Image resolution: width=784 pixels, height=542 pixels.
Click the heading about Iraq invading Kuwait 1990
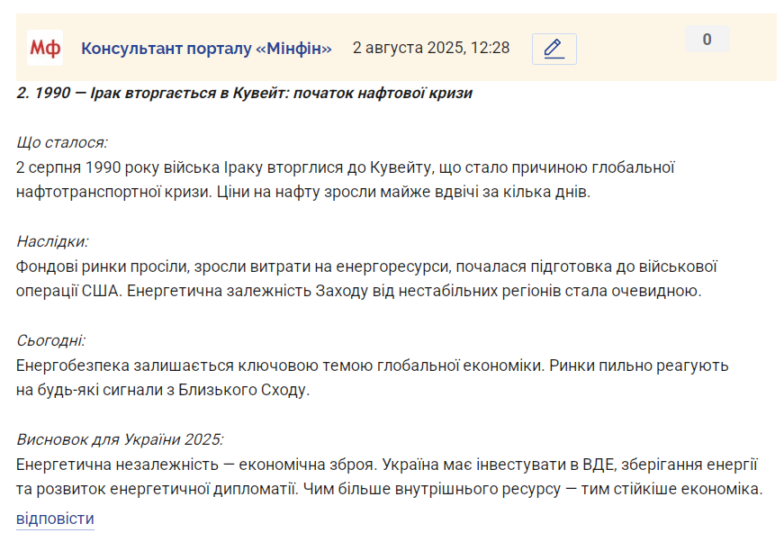click(x=245, y=93)
